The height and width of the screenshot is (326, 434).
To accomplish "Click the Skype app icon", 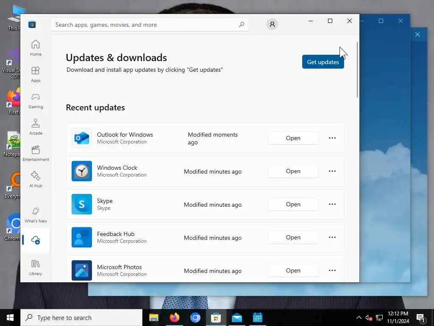I will (x=82, y=204).
